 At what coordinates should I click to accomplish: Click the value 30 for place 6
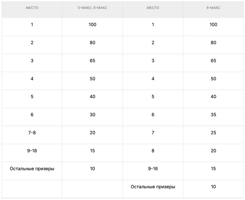coord(92,115)
